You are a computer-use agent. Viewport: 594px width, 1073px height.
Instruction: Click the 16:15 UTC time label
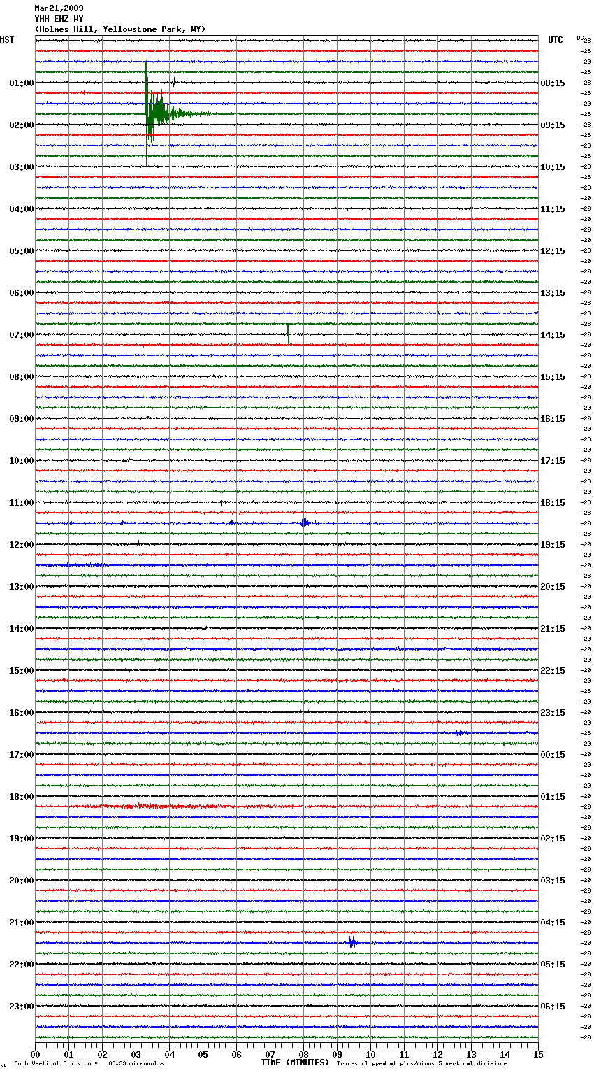pos(553,419)
